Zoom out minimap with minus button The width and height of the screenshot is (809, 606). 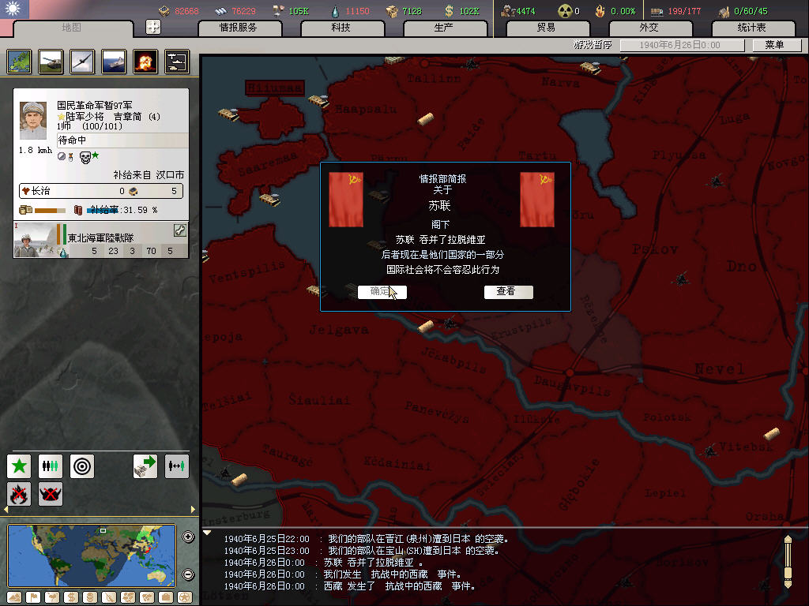pos(188,574)
